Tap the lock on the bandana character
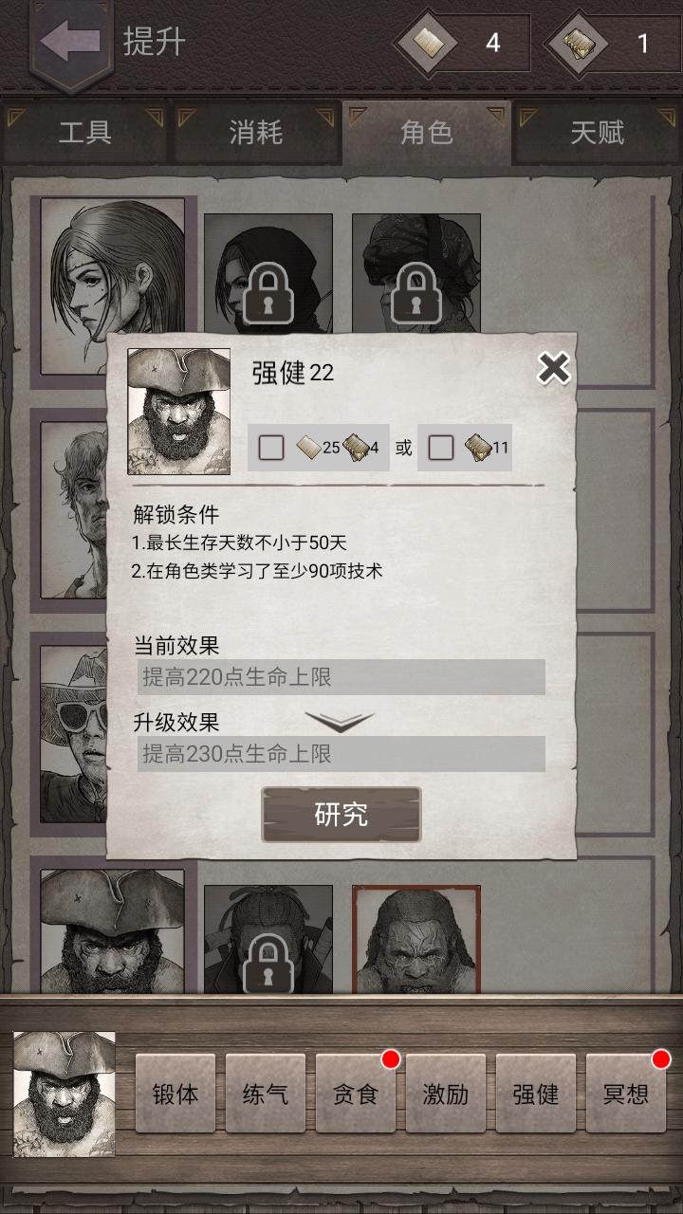 [416, 293]
